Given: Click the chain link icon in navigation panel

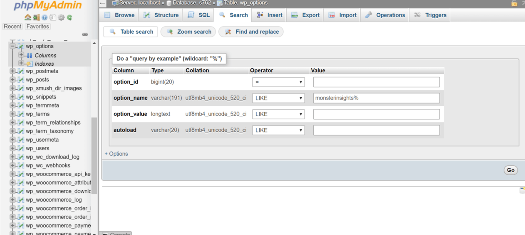Looking at the screenshot, I should coord(85,34).
